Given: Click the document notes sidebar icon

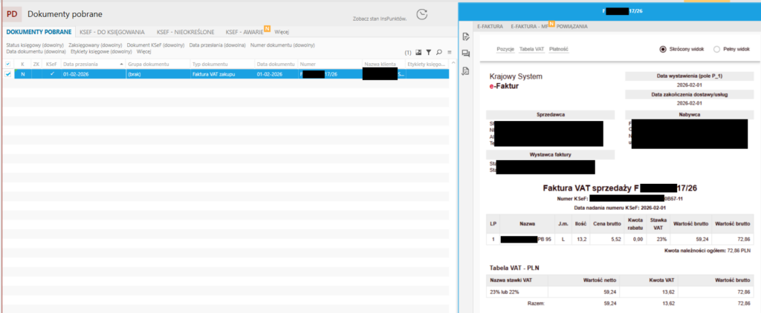Looking at the screenshot, I should coord(466,70).
